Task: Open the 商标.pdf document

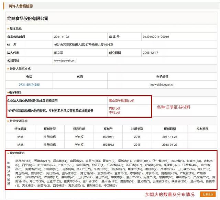Action: [x=114, y=108]
